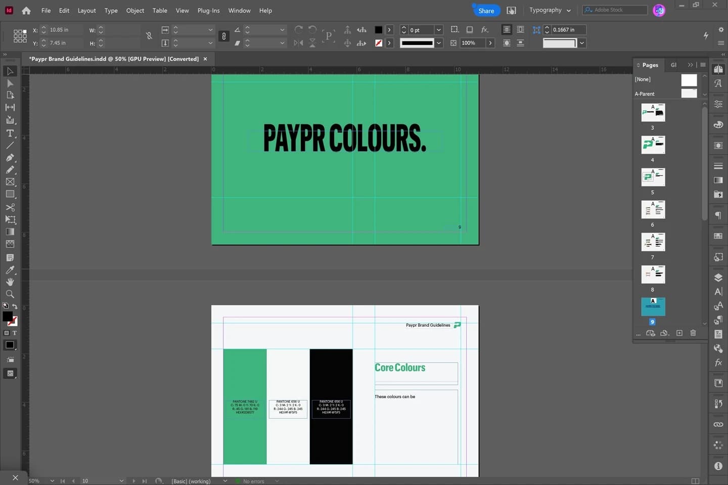728x485 pixels.
Task: Select the Page tool
Action: (10, 95)
